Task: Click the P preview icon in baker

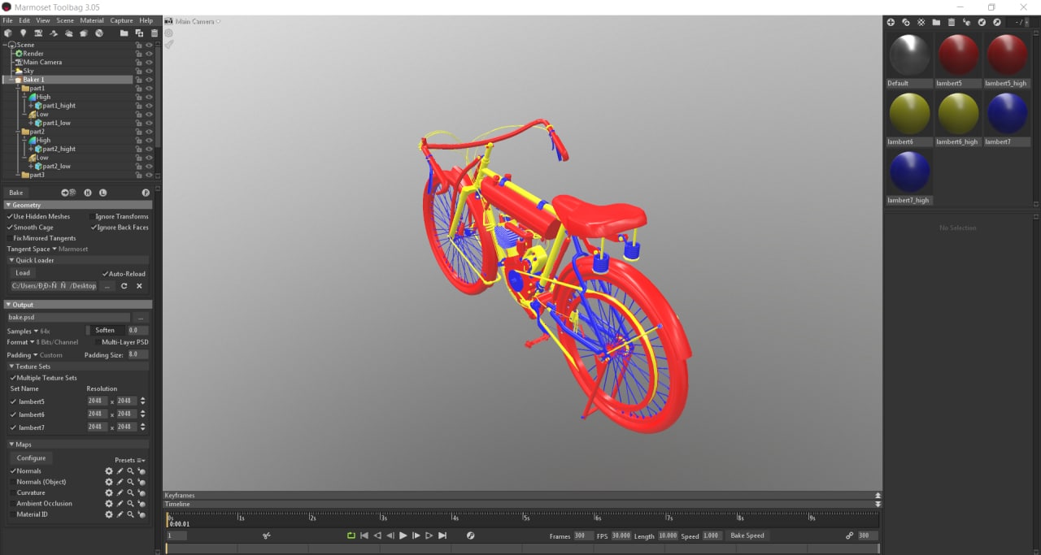Action: pos(146,193)
